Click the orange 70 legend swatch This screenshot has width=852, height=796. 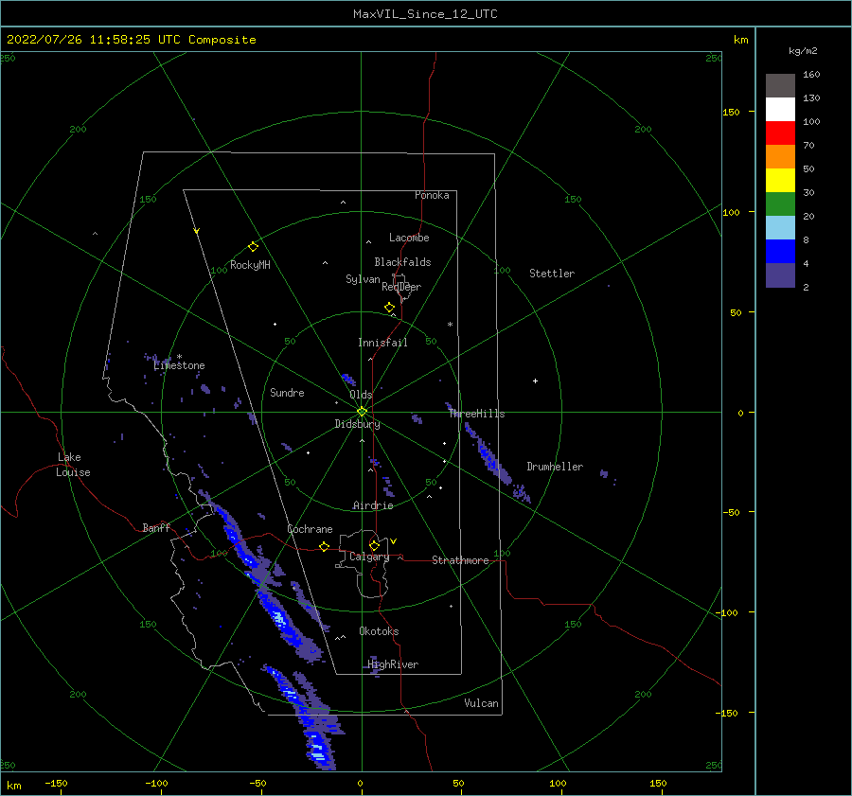[780, 156]
